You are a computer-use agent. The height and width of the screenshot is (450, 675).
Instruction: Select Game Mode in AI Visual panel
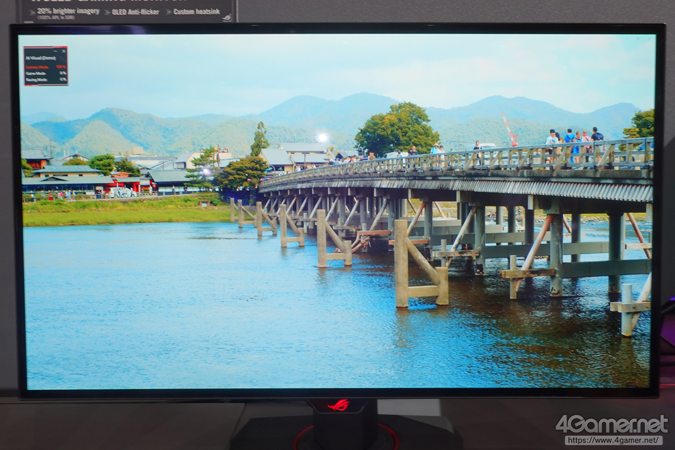(36, 73)
